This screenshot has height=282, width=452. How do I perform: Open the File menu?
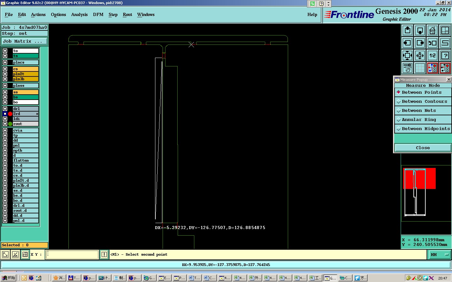point(9,15)
